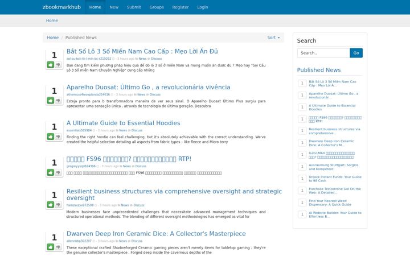Click the Go search button
Viewport: 410px width, 256px height.
click(x=356, y=53)
